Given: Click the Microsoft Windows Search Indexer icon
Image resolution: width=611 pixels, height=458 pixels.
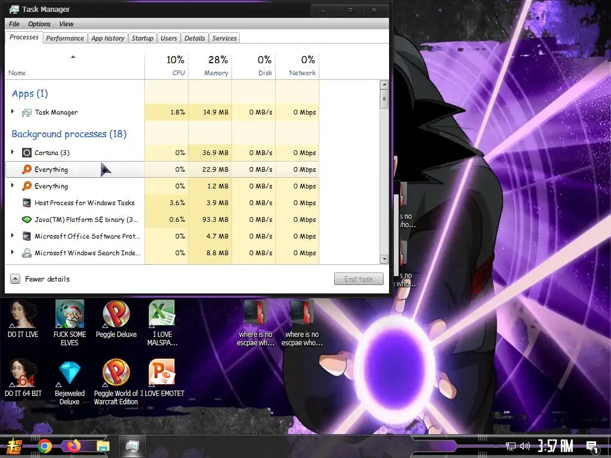Looking at the screenshot, I should click(x=26, y=253).
